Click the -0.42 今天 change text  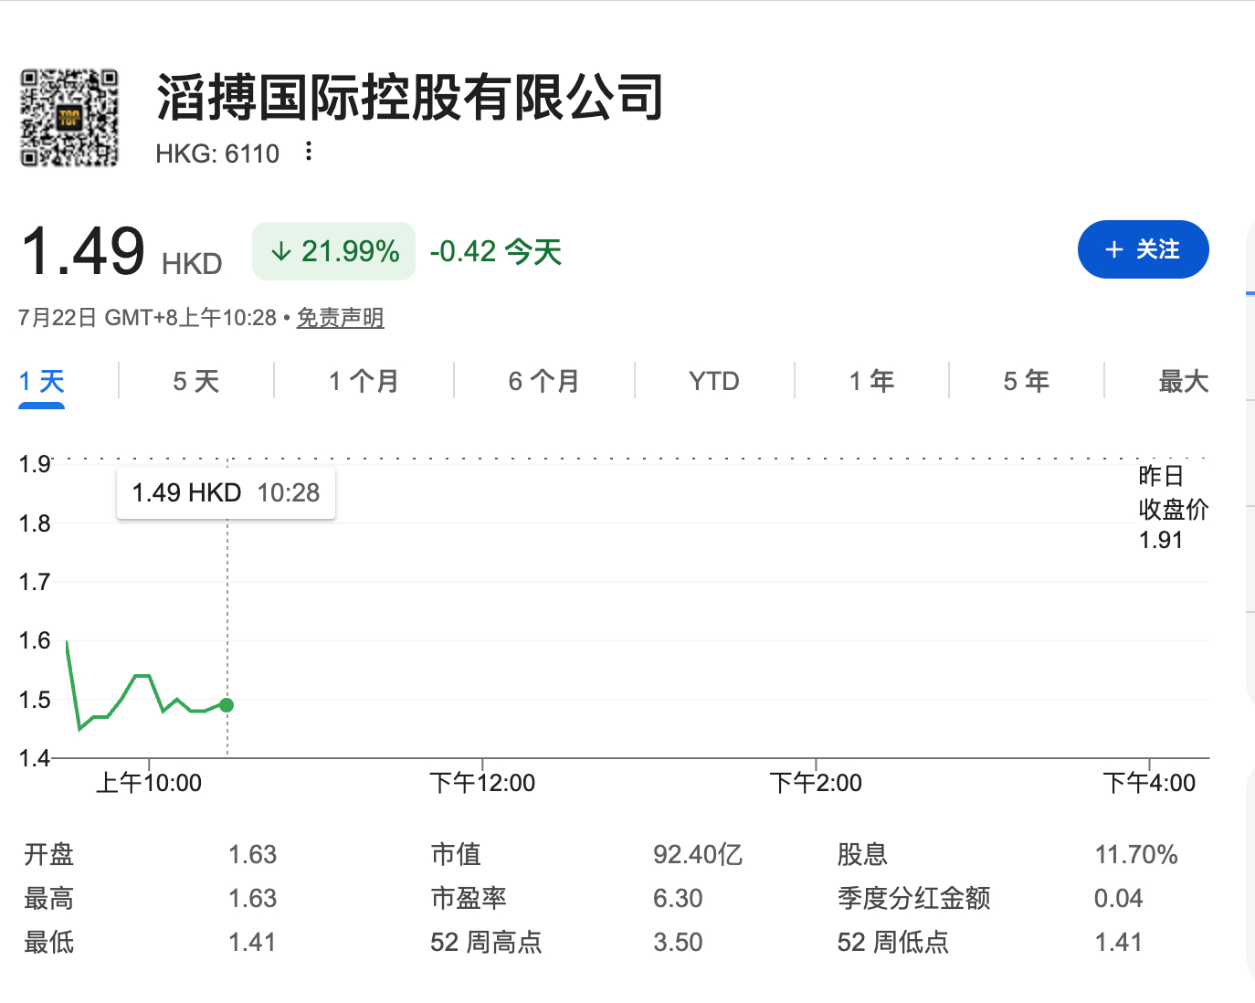496,251
